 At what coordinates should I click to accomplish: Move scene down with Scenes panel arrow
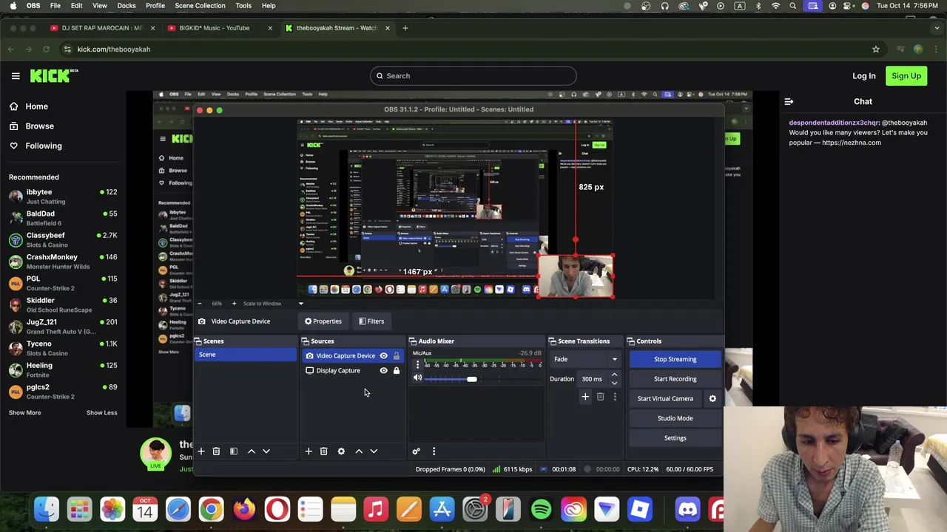pyautogui.click(x=266, y=451)
